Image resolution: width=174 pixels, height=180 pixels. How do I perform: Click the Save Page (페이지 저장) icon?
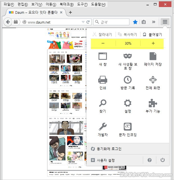pyautogui.click(x=153, y=56)
